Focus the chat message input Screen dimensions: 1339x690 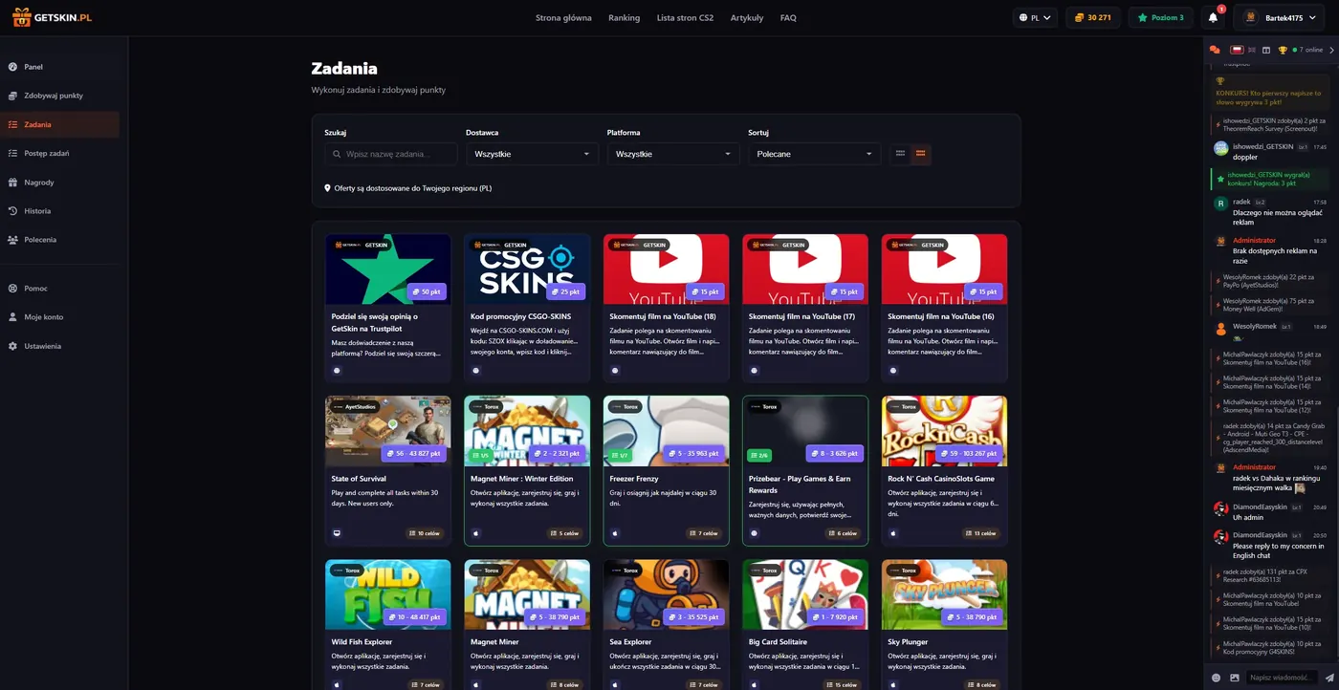1284,678
